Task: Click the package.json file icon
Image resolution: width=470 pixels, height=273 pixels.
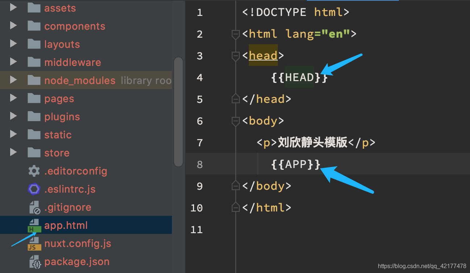Action: pos(34,262)
